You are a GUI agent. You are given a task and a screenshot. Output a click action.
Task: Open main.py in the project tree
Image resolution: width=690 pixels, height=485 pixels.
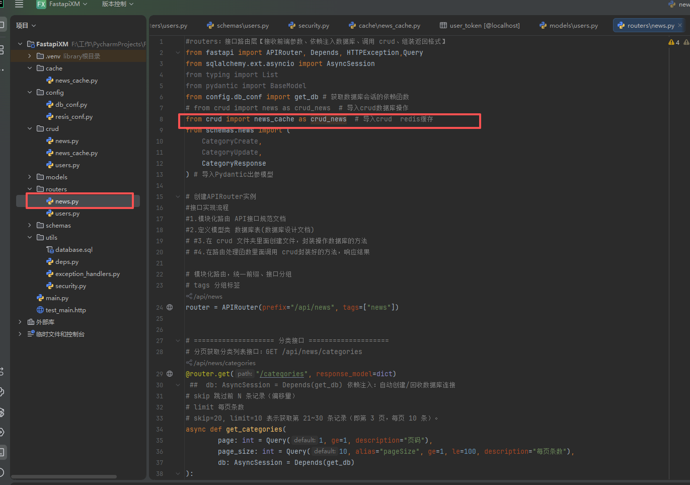[57, 298]
